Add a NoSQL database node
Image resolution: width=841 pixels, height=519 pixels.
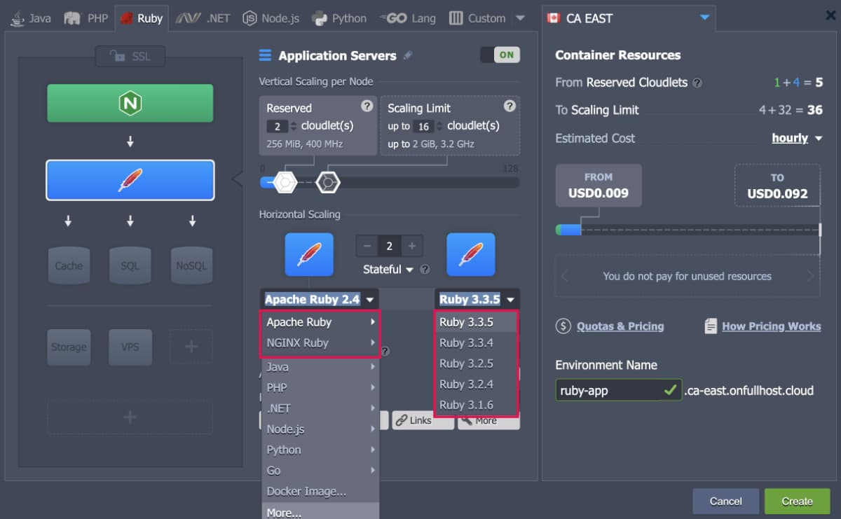click(191, 265)
